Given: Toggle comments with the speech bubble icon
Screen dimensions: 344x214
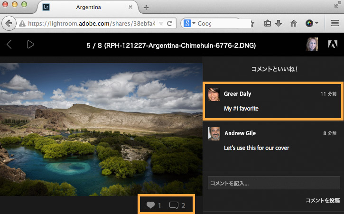Looking at the screenshot, I should click(x=174, y=205).
